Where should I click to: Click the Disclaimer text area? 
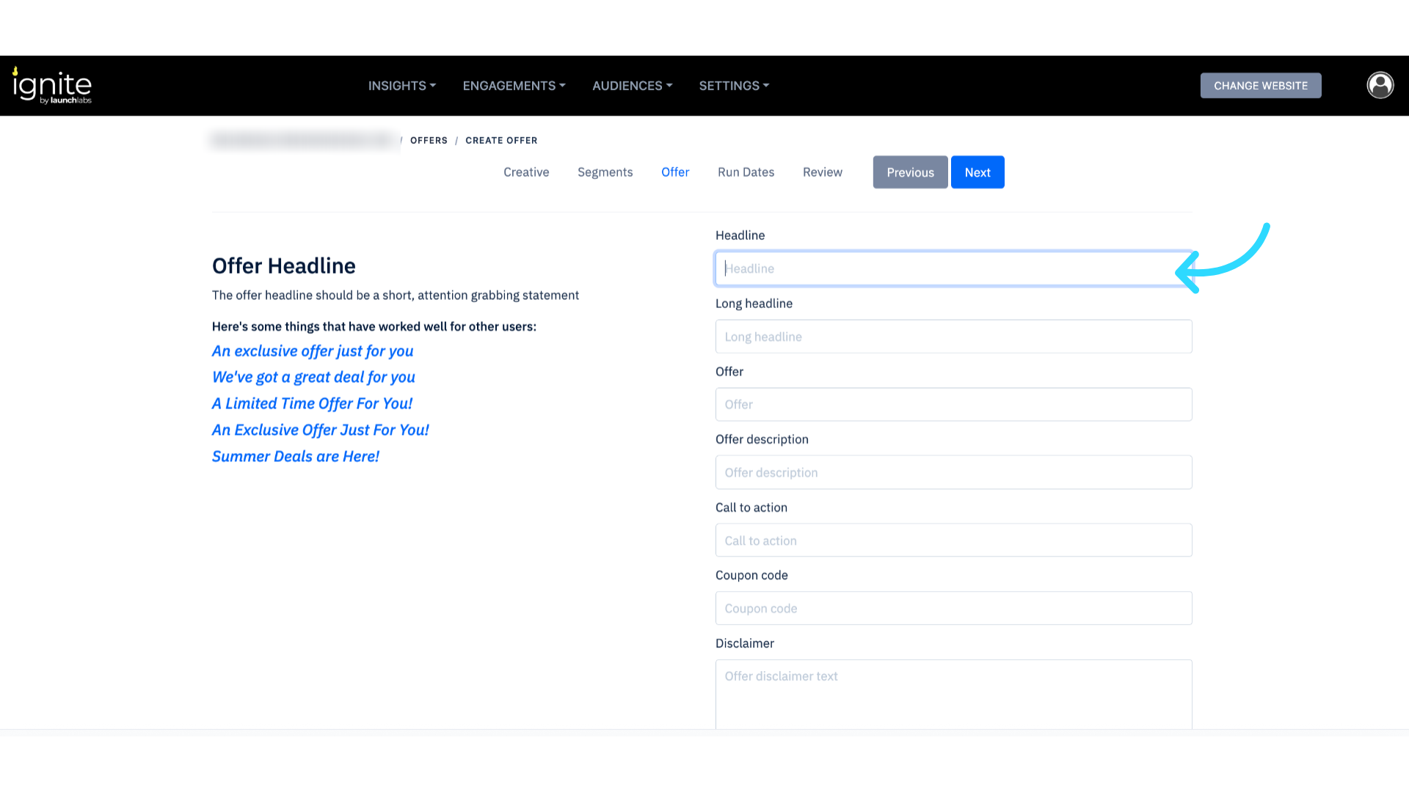[x=953, y=693]
